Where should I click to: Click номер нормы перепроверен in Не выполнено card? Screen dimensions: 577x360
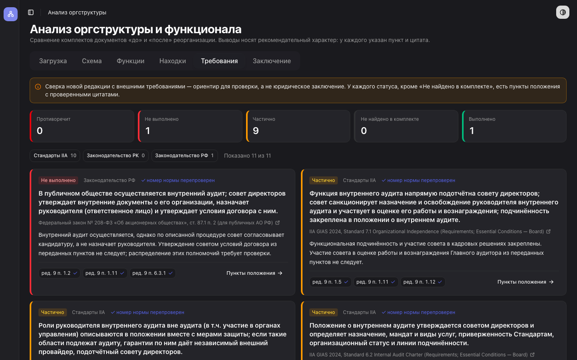coord(178,180)
